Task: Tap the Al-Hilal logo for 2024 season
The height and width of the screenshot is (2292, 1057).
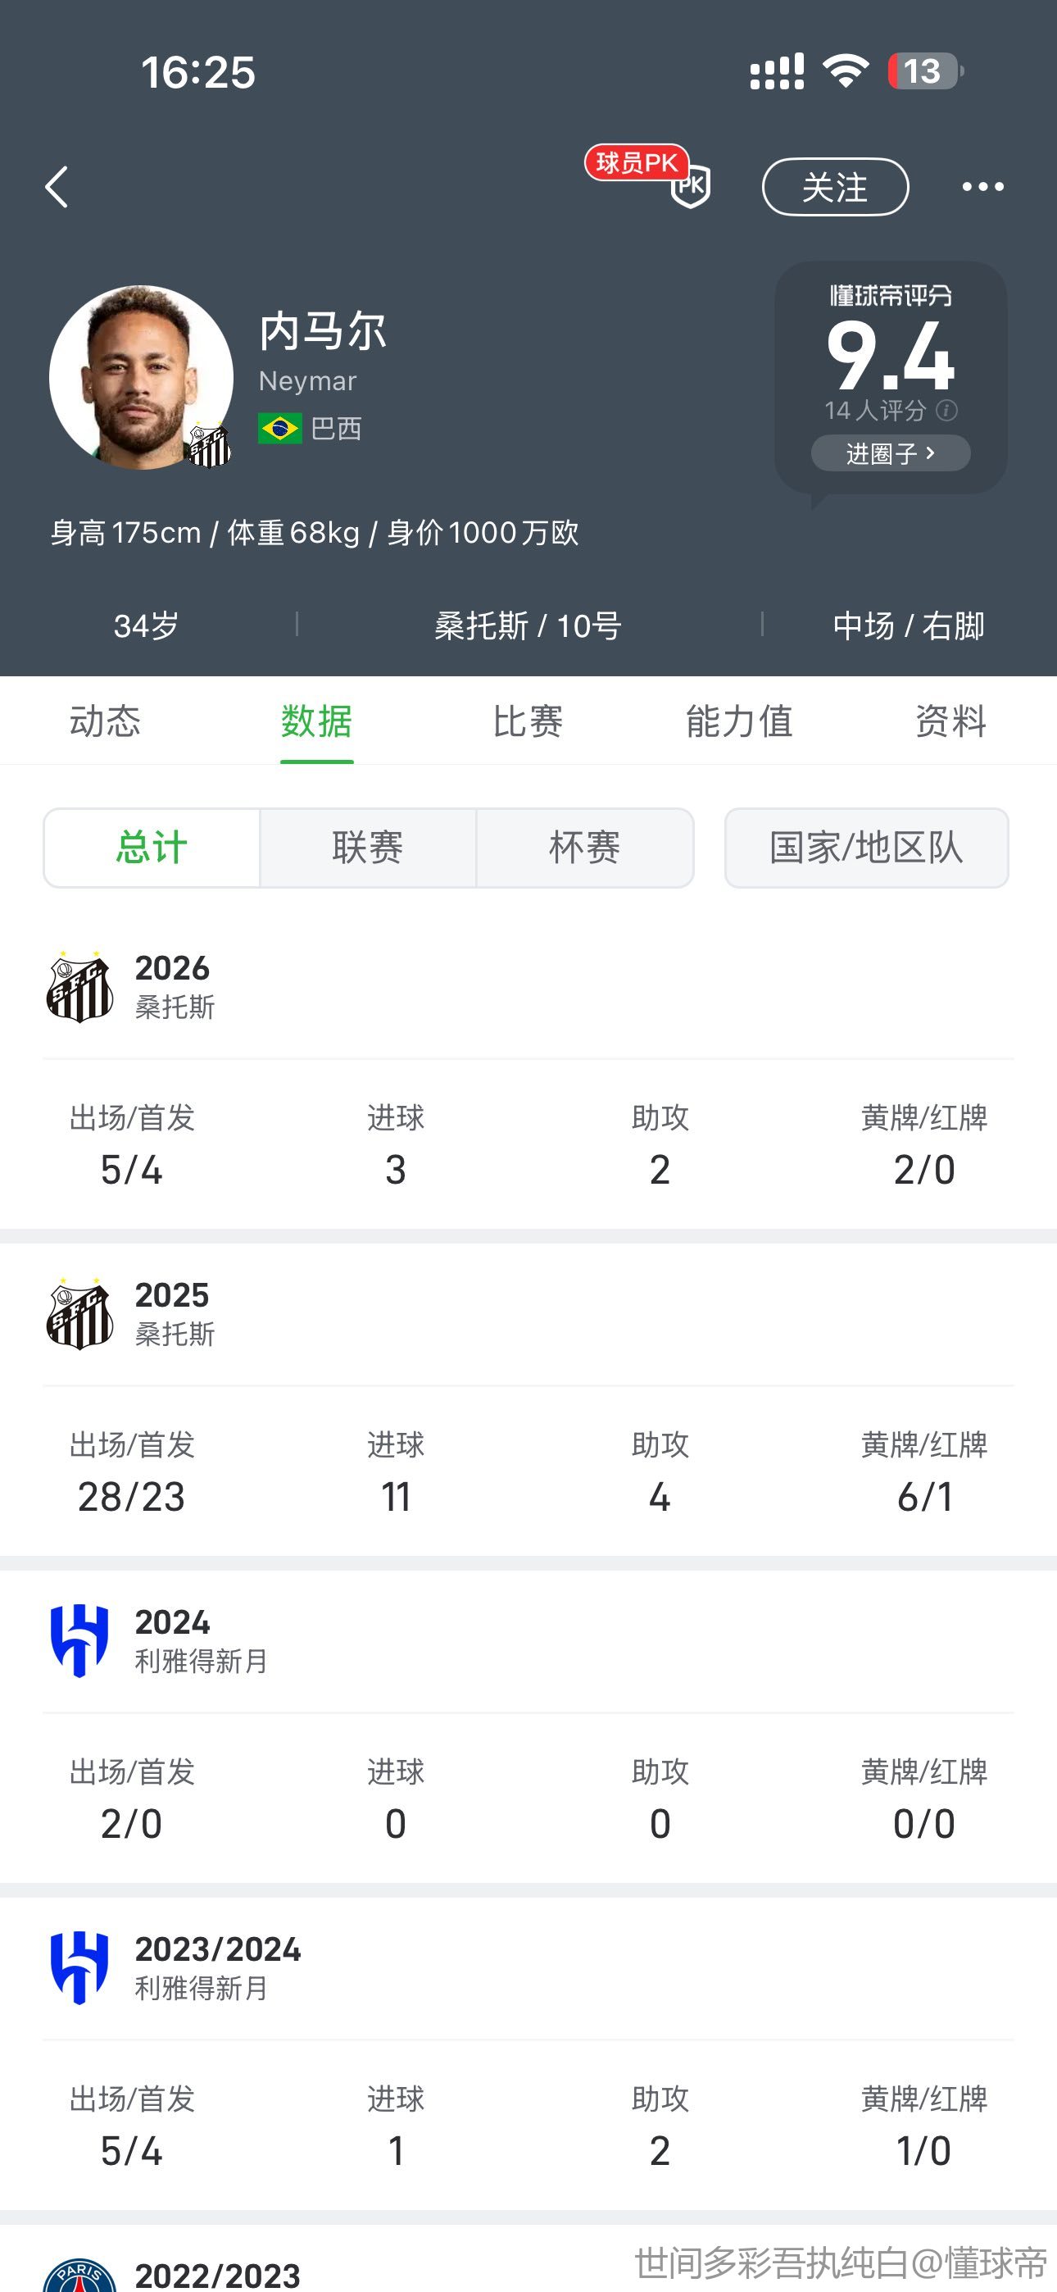Action: tap(79, 1640)
